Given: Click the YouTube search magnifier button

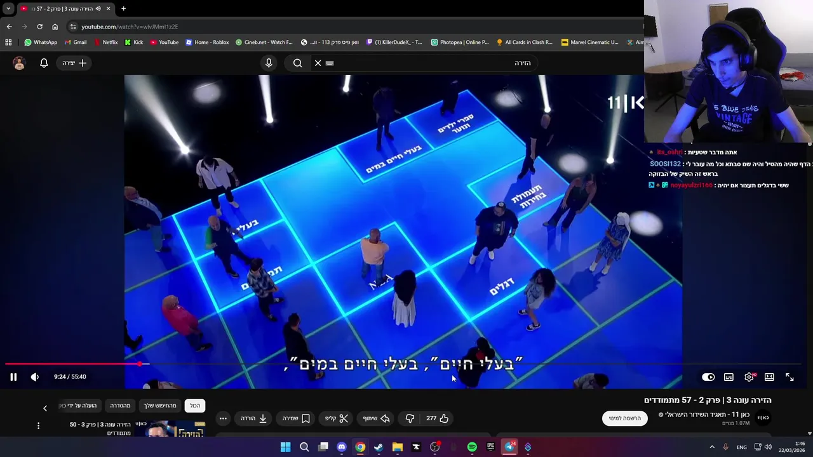Looking at the screenshot, I should tap(297, 63).
